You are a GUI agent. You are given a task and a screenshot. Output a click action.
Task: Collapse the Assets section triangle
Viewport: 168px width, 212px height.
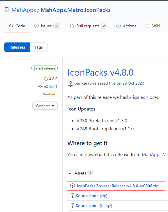pyautogui.click(x=70, y=173)
